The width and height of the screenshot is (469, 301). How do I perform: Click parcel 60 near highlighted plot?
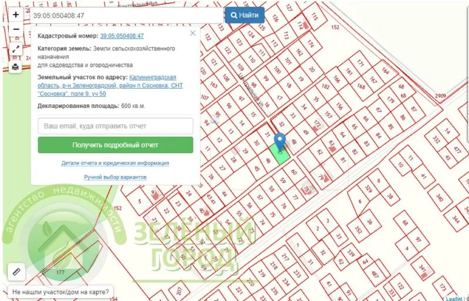click(294, 172)
